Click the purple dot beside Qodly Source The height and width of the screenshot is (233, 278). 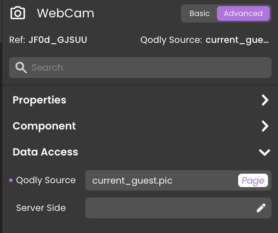pos(11,180)
